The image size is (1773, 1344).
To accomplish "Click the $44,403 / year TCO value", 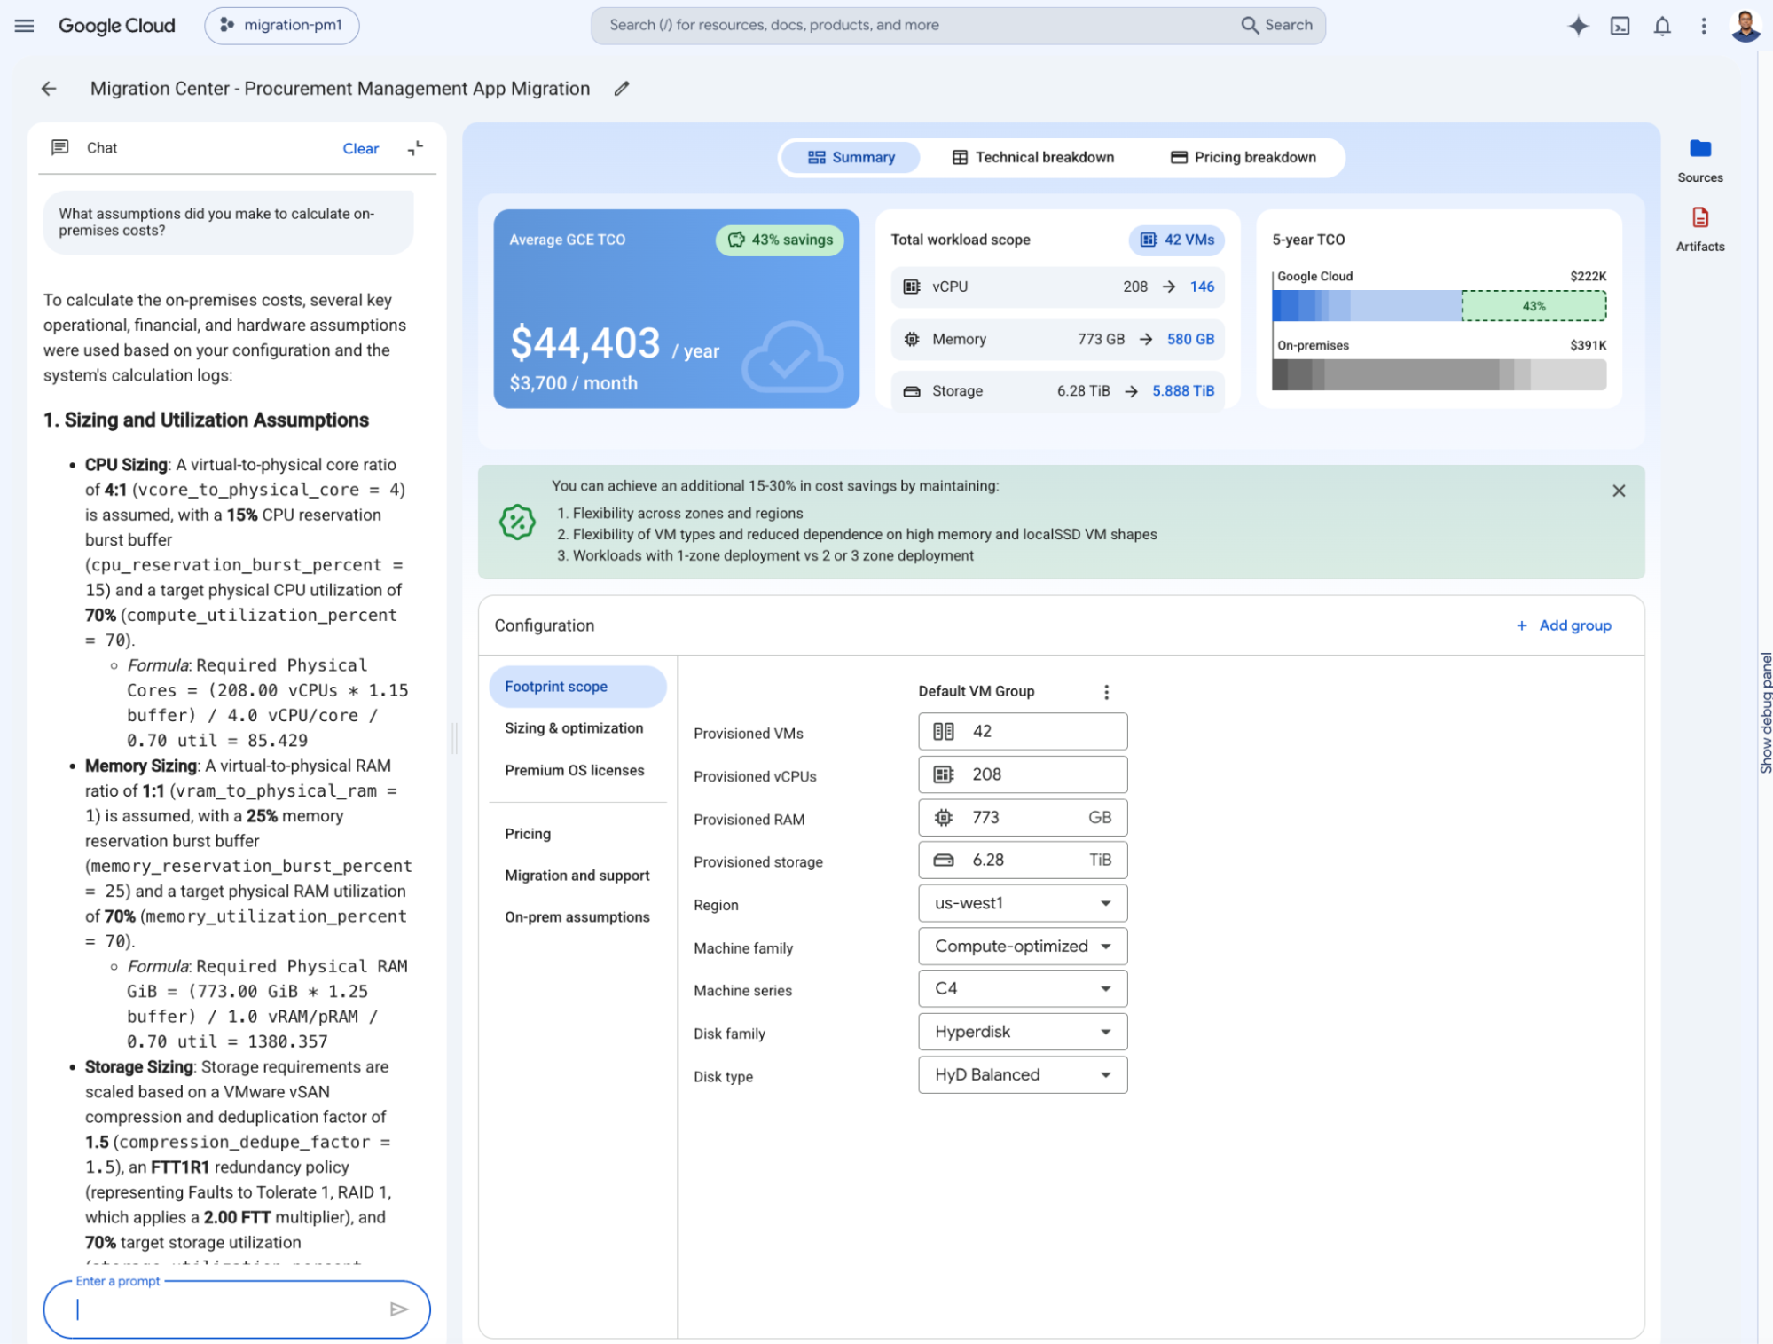I will [614, 344].
